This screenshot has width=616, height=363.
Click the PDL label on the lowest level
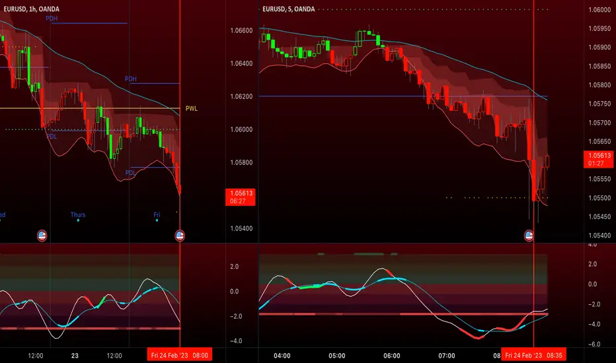(130, 173)
